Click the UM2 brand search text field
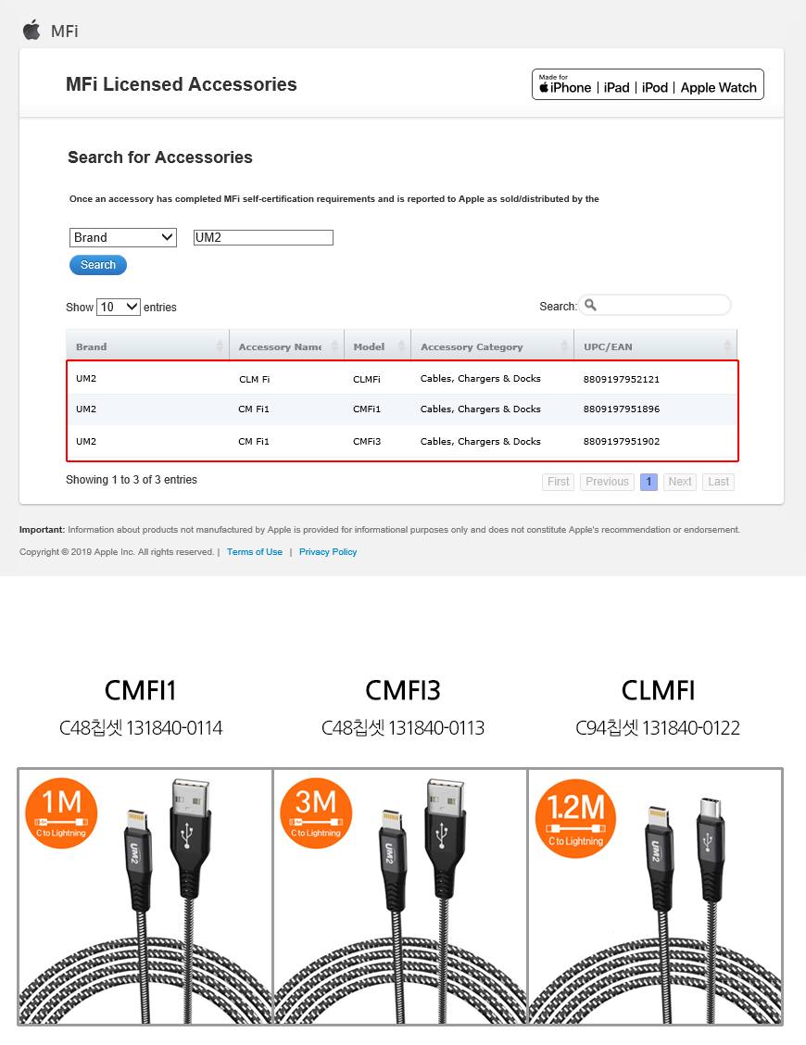Screen dimensions: 806x1045 pyautogui.click(x=263, y=238)
